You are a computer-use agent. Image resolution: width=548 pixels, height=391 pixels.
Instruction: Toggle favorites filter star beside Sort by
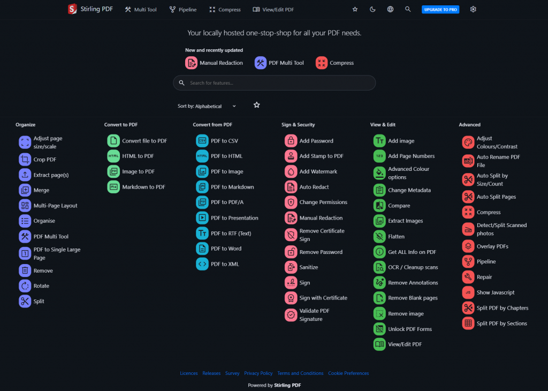(256, 105)
